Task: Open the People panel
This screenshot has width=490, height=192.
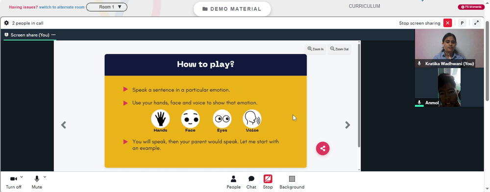Action: pos(233,182)
